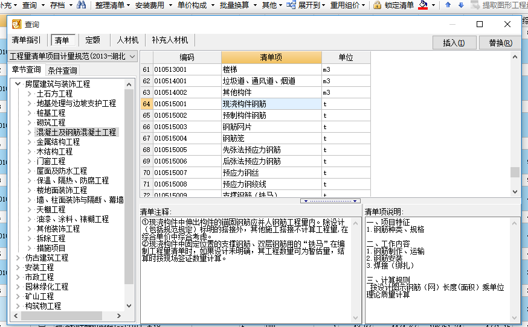Screen dimensions: 528x327
Task: Open the 人材机 tab
Action: tap(127, 40)
